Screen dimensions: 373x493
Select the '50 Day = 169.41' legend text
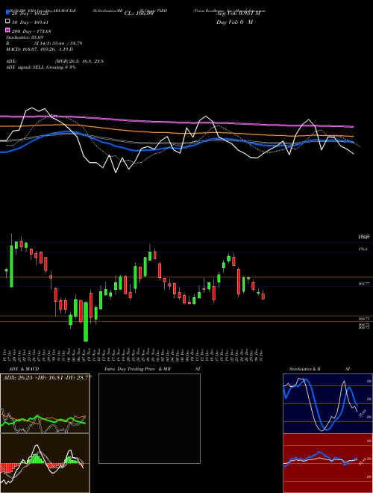click(31, 22)
